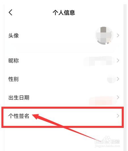Viewport: 128px width, 151px height.
Task: Open the jingyan.baidu.com watermark link
Action: 108,146
